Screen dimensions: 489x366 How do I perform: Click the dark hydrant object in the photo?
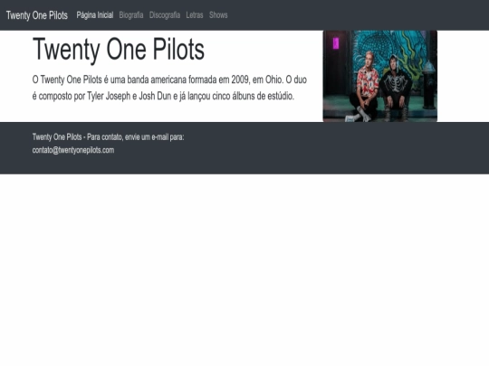(429, 84)
